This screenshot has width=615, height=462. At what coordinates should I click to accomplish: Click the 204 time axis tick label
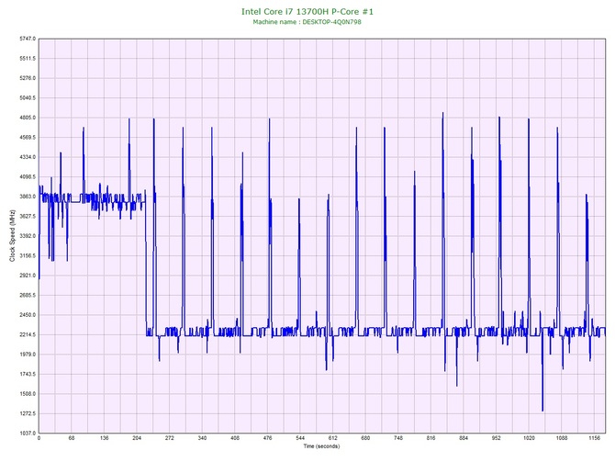[137, 438]
